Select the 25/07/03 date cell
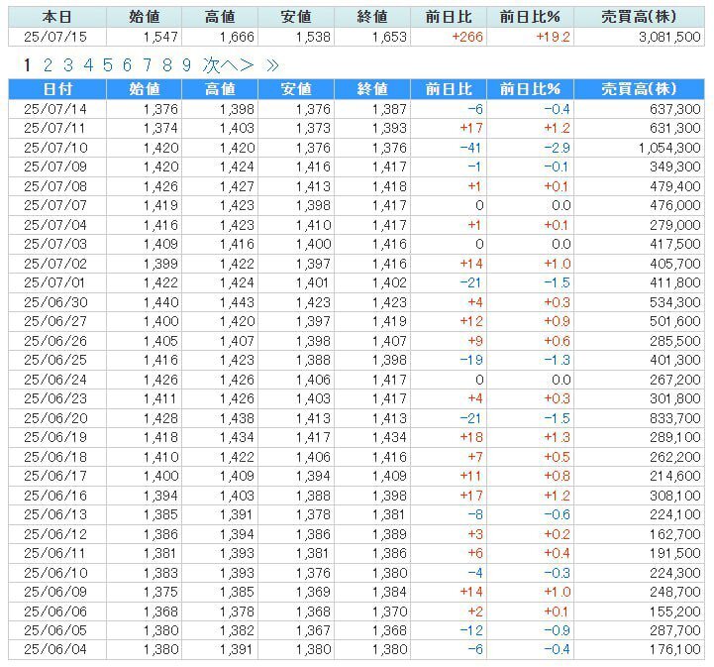This screenshot has height=667, width=714. click(55, 245)
